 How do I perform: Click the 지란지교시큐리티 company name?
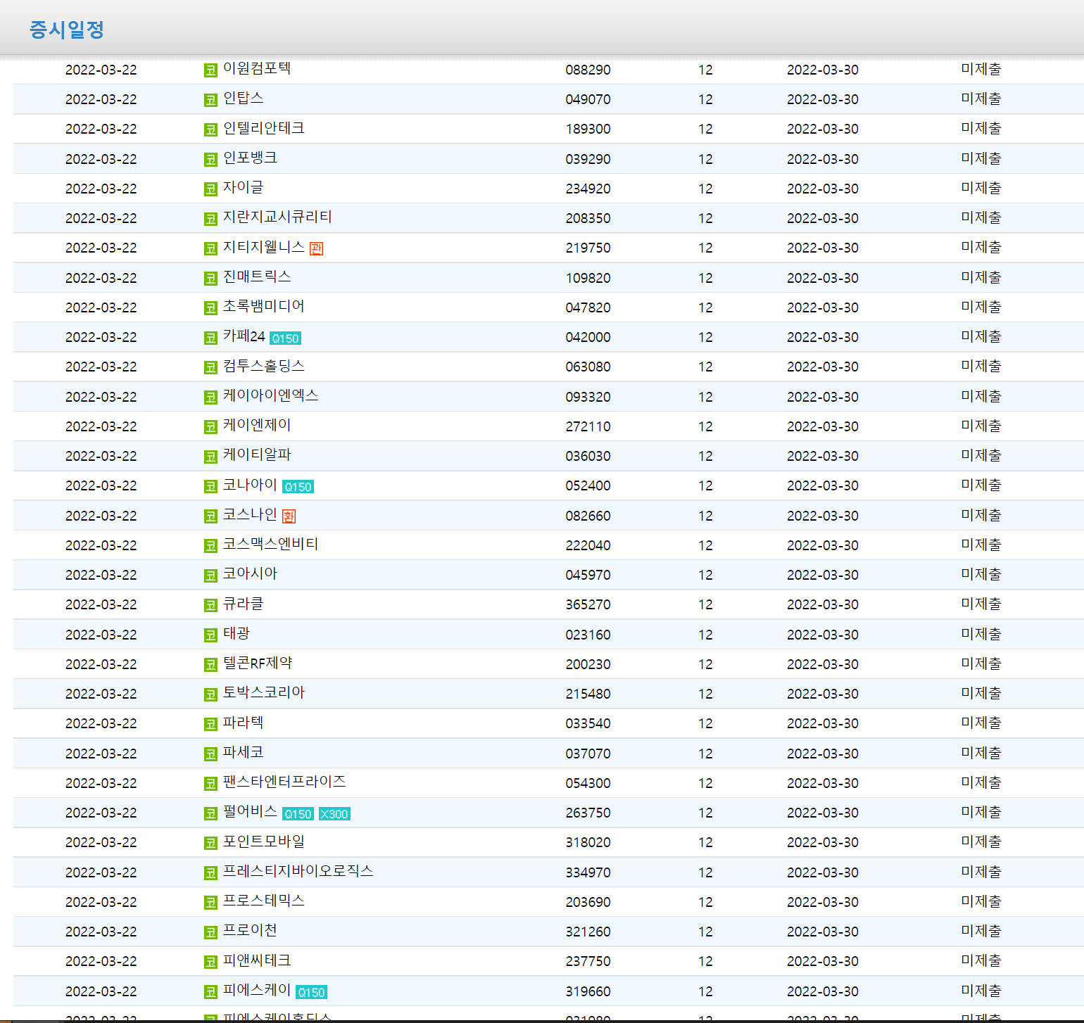[277, 217]
